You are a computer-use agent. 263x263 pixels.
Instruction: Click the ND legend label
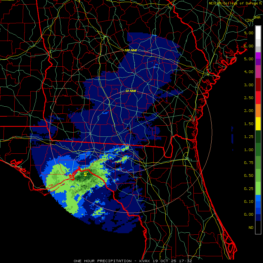(251, 228)
